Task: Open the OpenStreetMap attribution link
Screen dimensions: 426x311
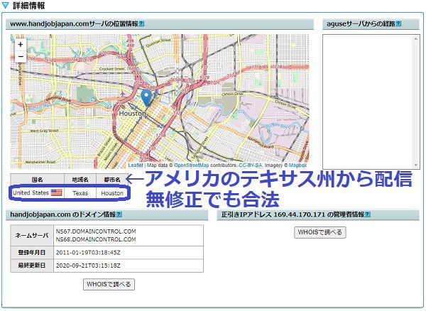Action: point(192,165)
